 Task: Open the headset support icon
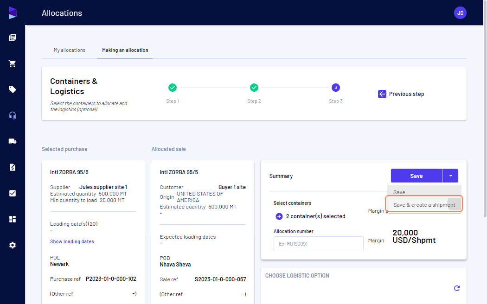pyautogui.click(x=13, y=115)
